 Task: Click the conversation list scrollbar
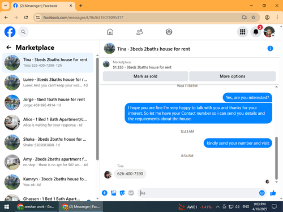click(97, 109)
